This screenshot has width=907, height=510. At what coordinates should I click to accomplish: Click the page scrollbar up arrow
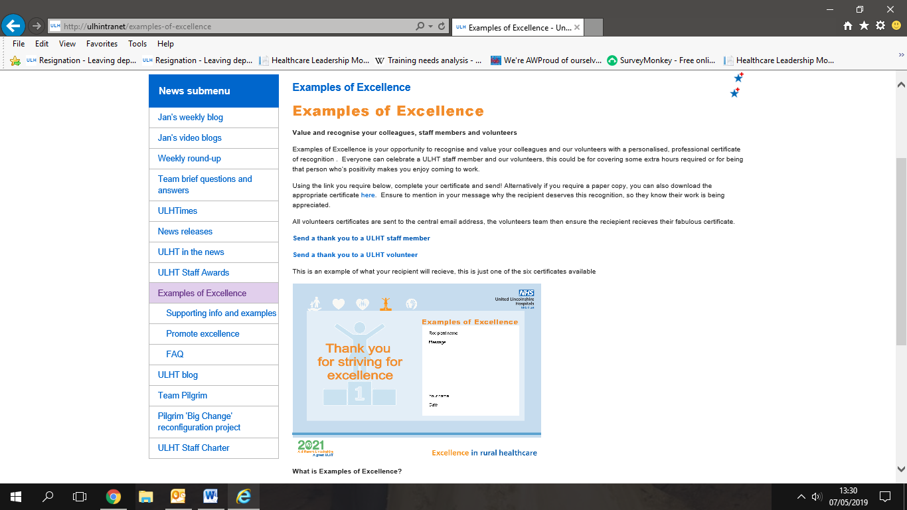tap(901, 85)
